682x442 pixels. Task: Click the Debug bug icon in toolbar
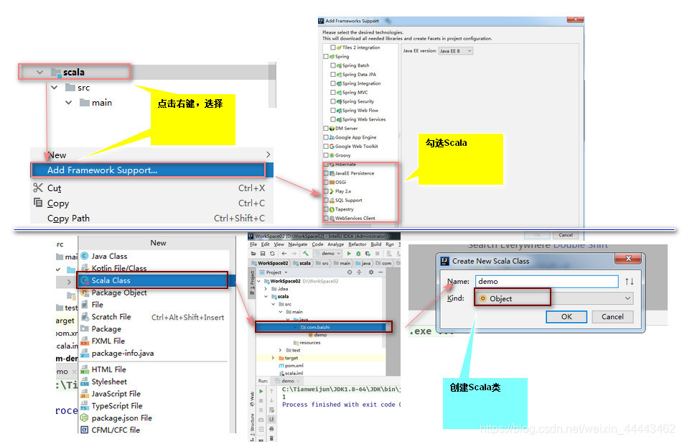point(358,254)
